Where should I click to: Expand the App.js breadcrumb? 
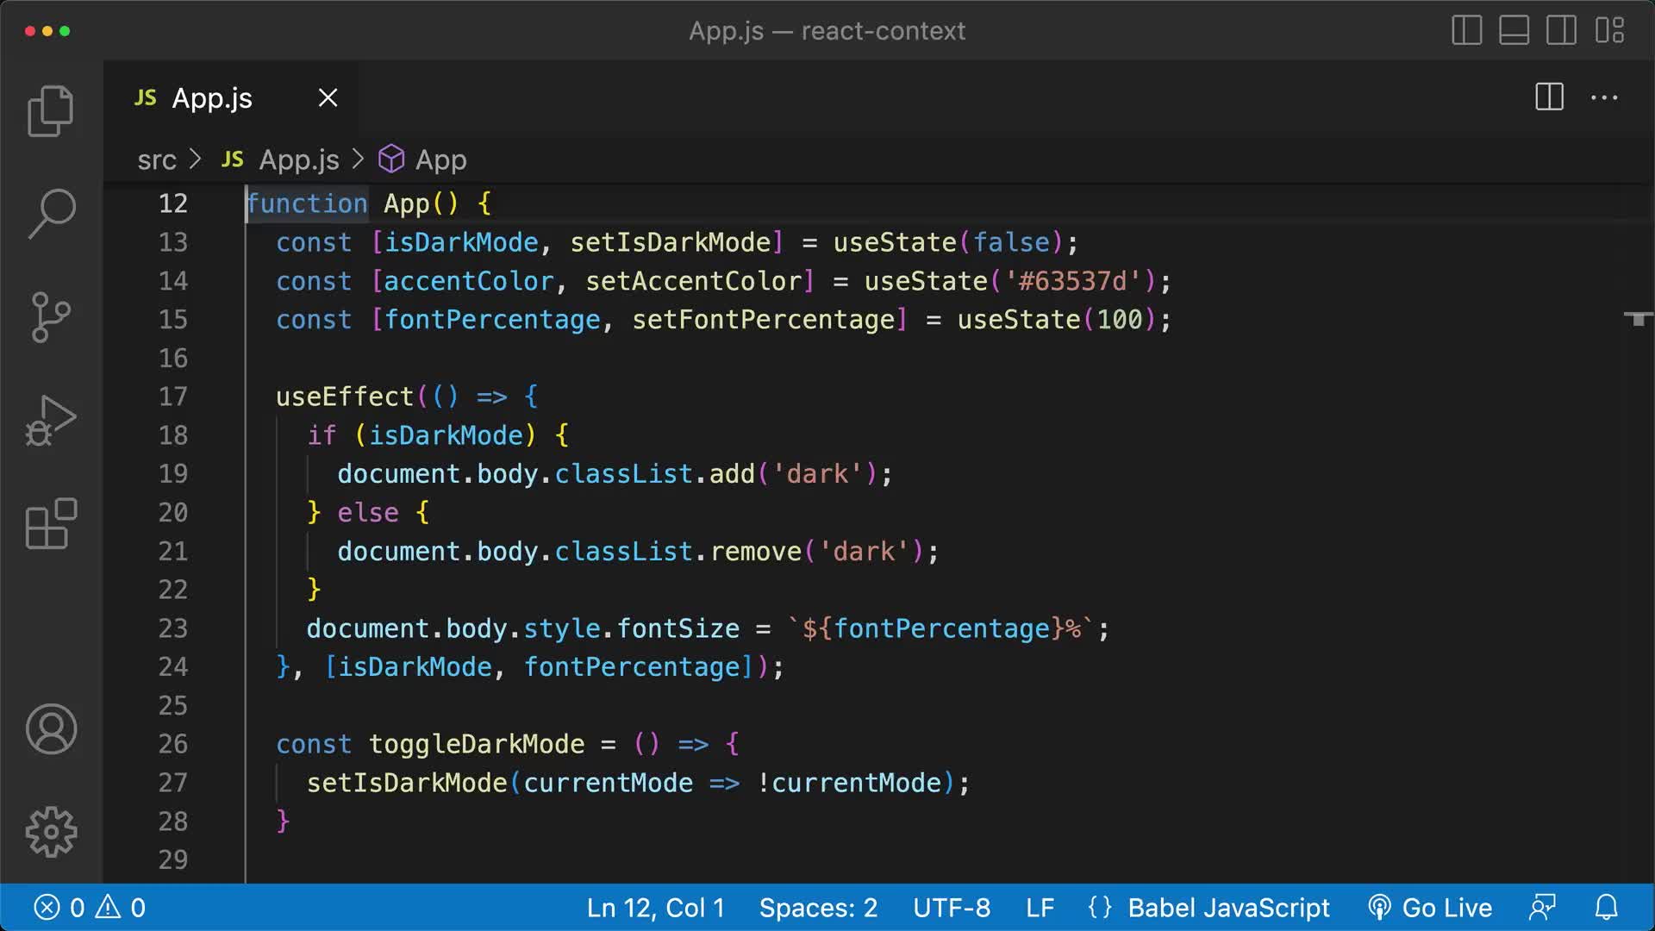[298, 159]
